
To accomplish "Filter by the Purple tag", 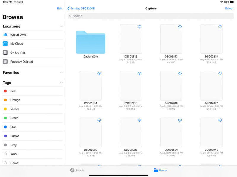I will point(15,136).
